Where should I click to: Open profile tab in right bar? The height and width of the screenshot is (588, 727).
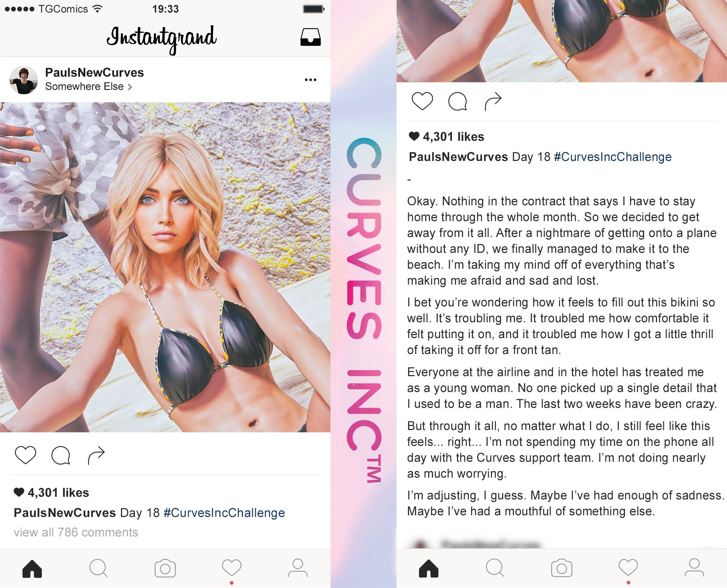(x=694, y=568)
